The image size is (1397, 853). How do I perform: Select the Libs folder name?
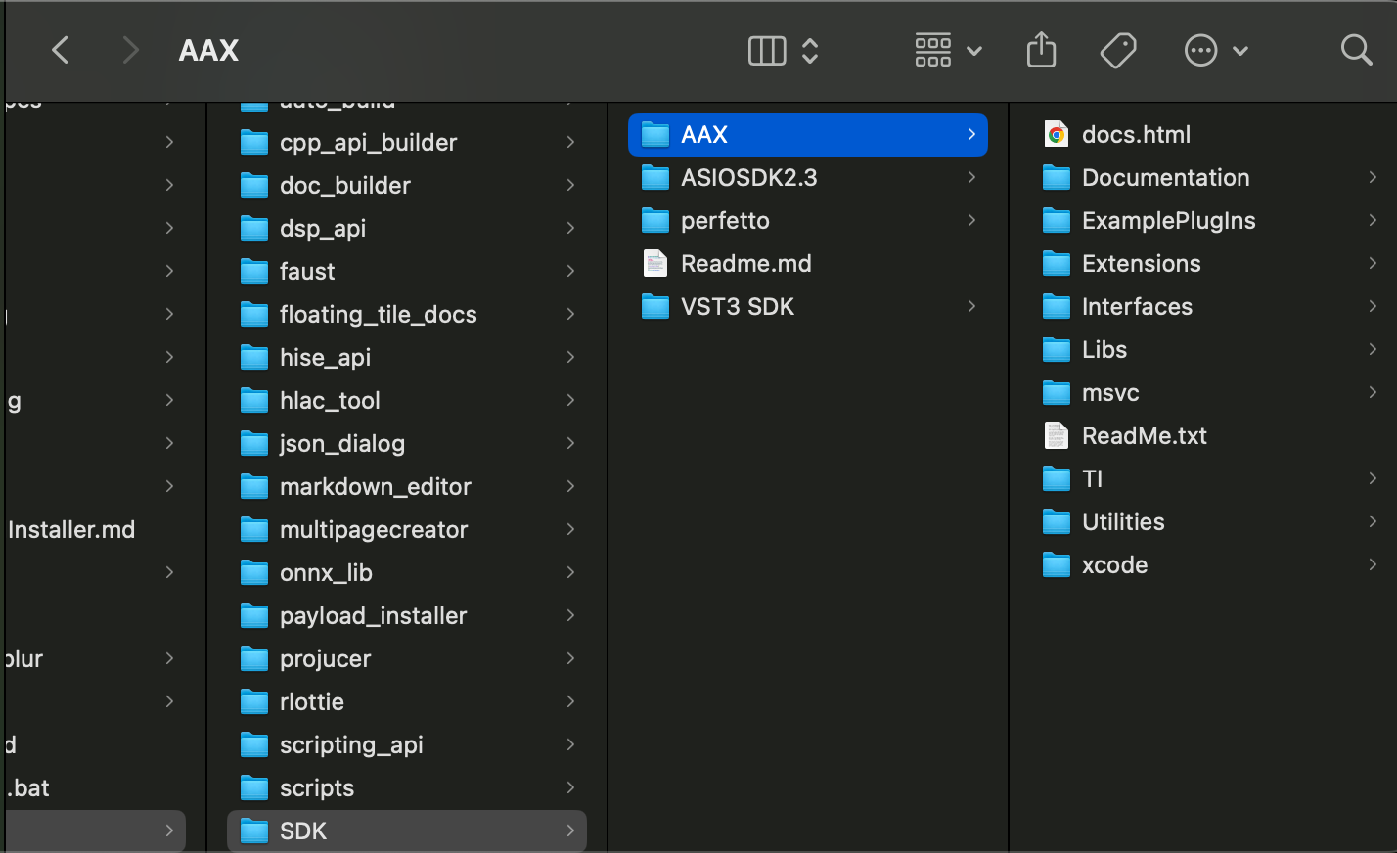click(1104, 350)
